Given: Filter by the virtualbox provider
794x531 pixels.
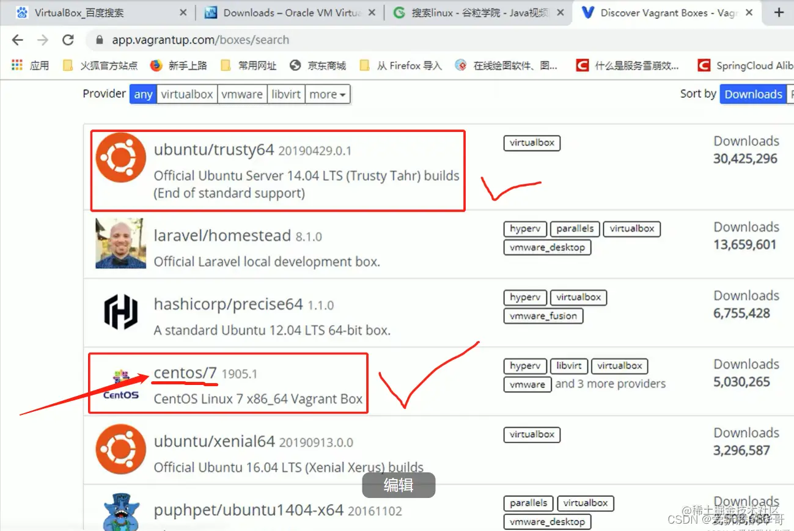Looking at the screenshot, I should pyautogui.click(x=187, y=94).
